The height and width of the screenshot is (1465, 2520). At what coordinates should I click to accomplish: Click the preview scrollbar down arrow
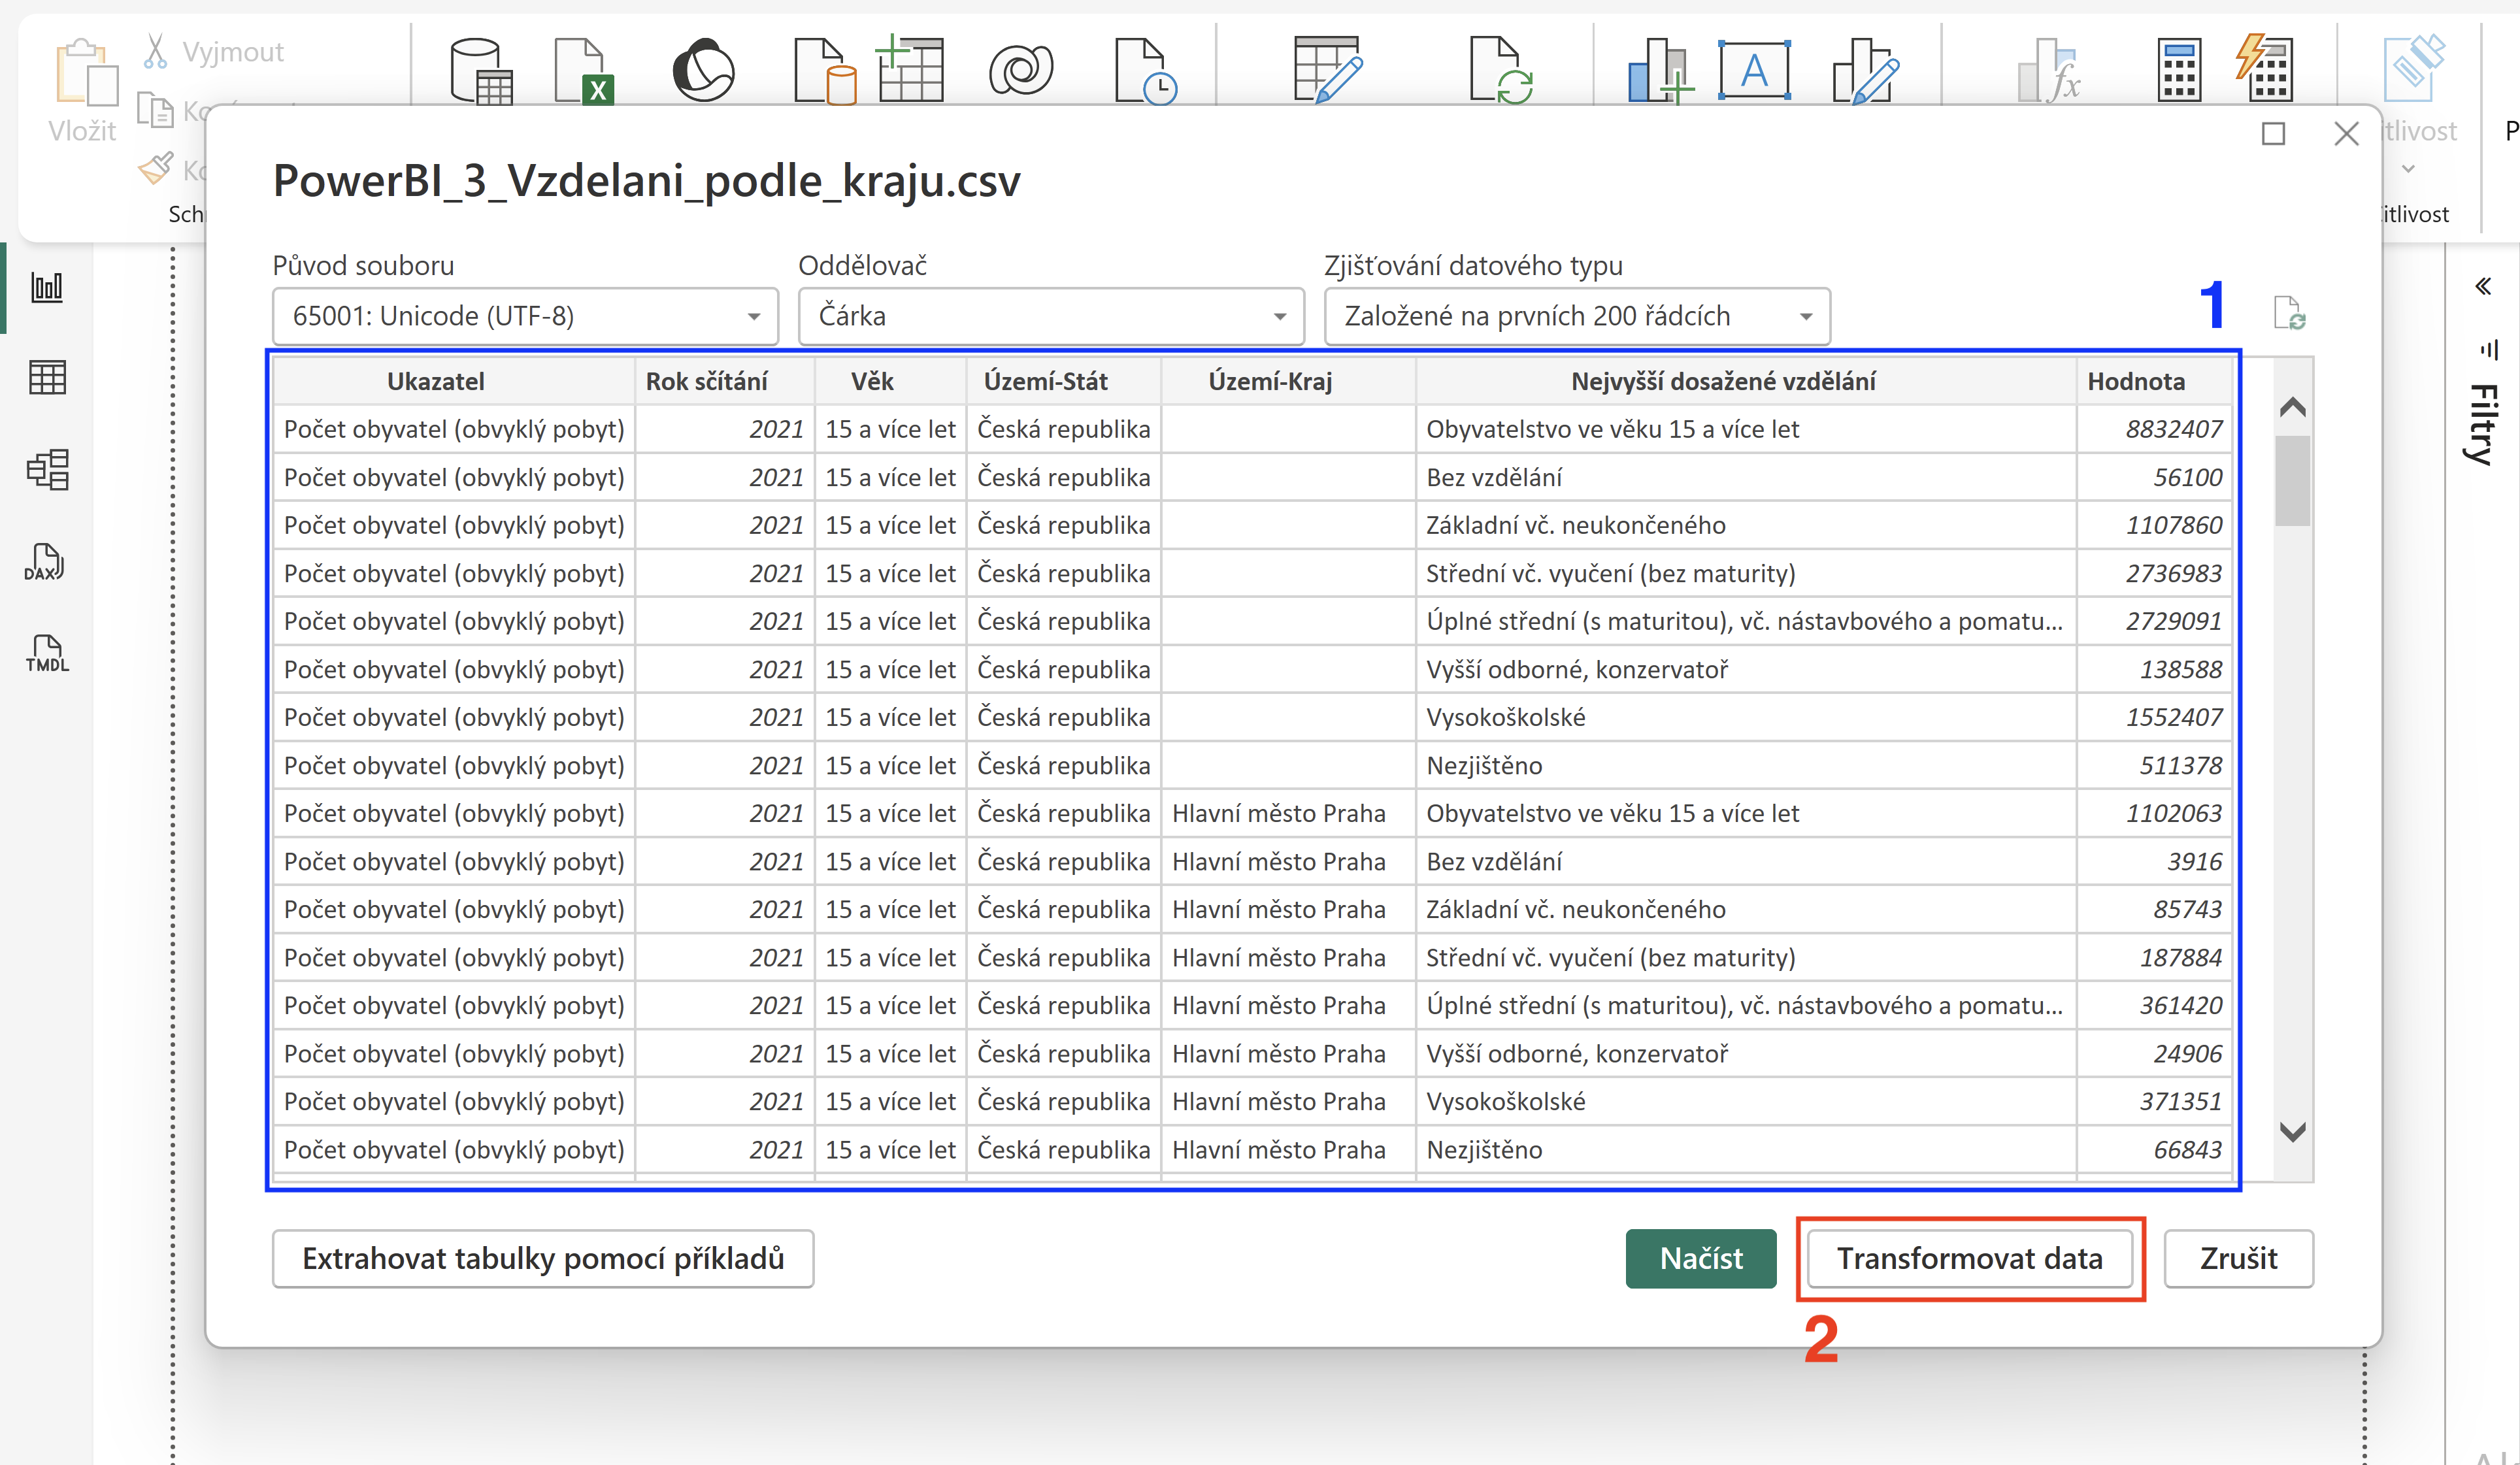coord(2292,1132)
